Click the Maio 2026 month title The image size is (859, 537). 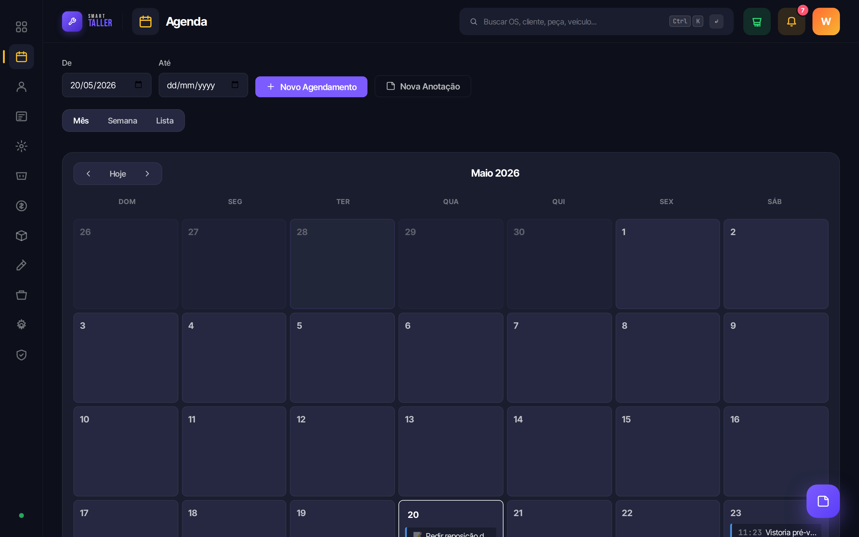495,173
